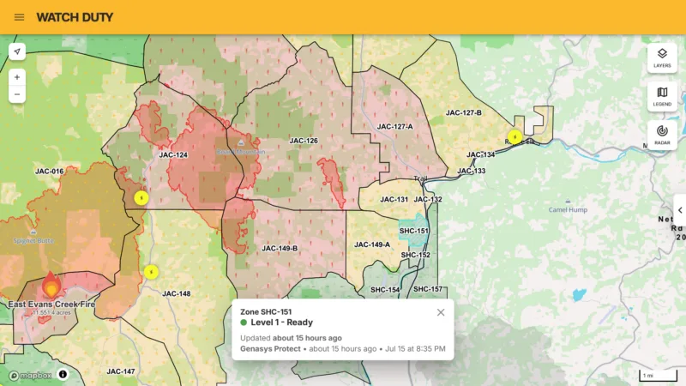Toggle the Radar overlay

pyautogui.click(x=662, y=136)
